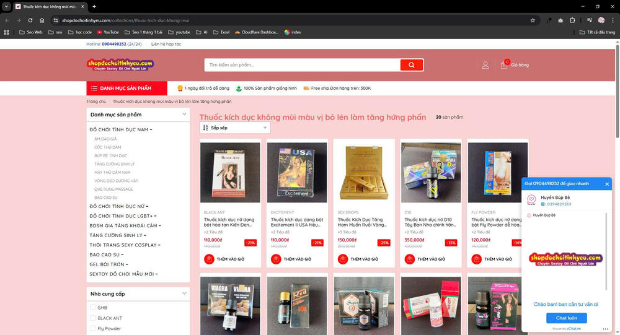Close the chat widget with X icon

(x=606, y=183)
